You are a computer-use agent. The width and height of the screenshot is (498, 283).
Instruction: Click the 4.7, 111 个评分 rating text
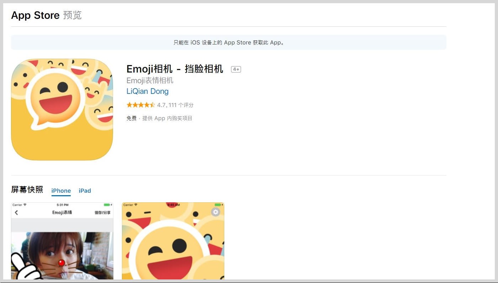pos(175,105)
